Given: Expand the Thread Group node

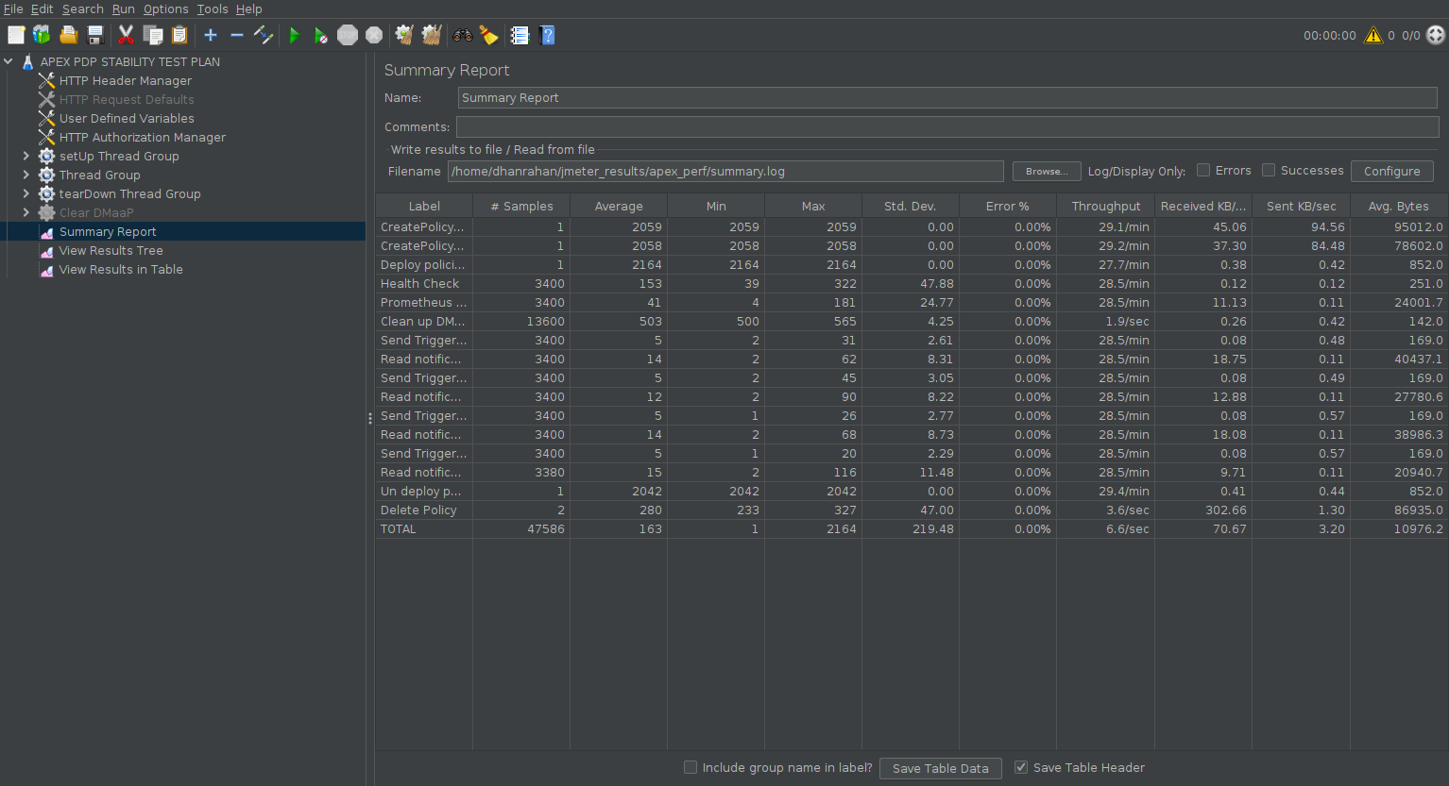Looking at the screenshot, I should pyautogui.click(x=26, y=175).
